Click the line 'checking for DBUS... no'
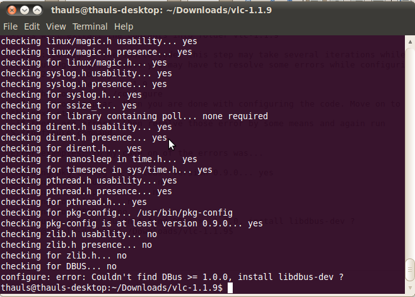415x297 pixels. pos(59,266)
